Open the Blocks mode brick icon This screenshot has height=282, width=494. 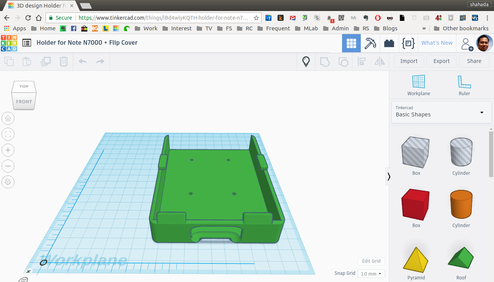pyautogui.click(x=389, y=43)
